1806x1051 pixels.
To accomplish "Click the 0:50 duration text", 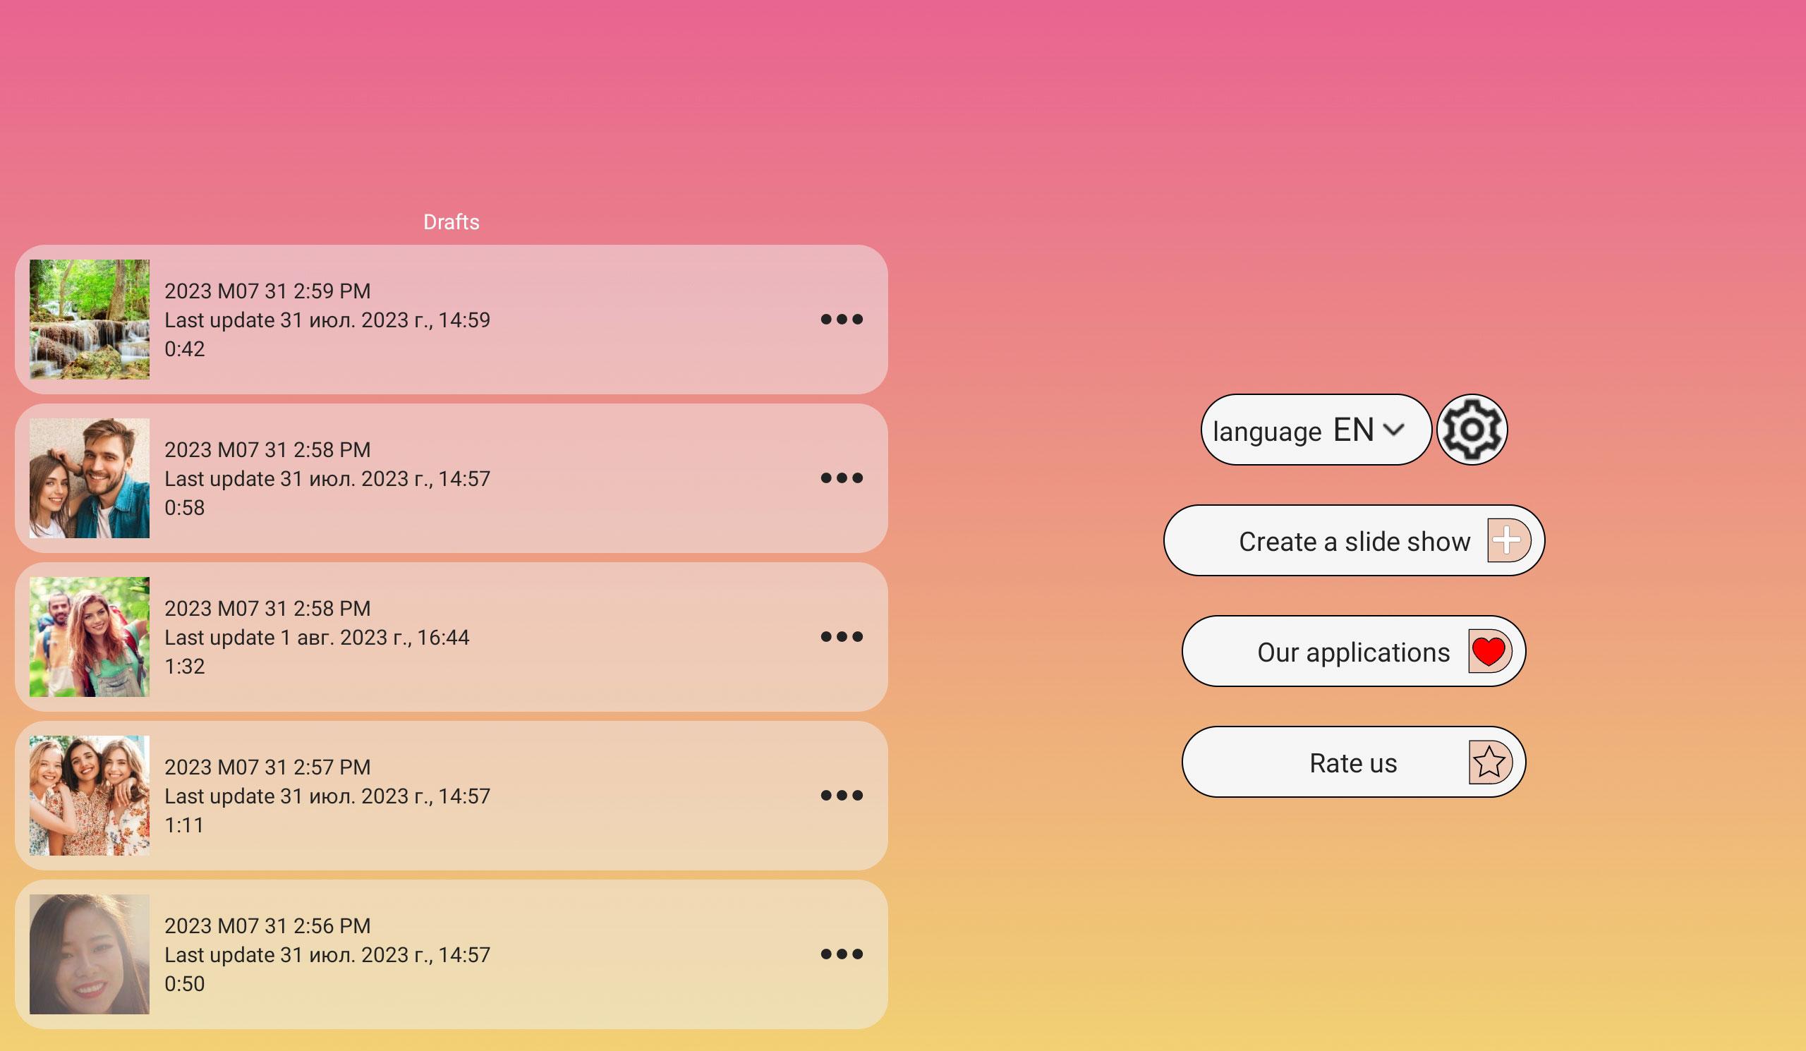I will coord(184,984).
